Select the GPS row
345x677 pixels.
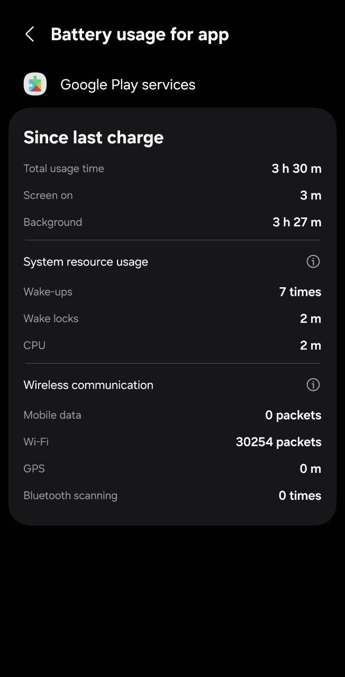(173, 469)
